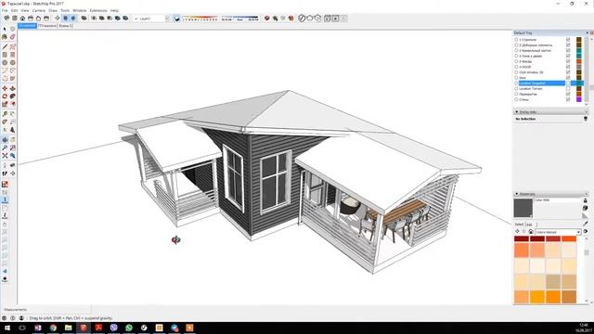Image resolution: width=594 pixels, height=334 pixels.
Task: Collapse the Entity Info panel
Action: pyautogui.click(x=516, y=112)
